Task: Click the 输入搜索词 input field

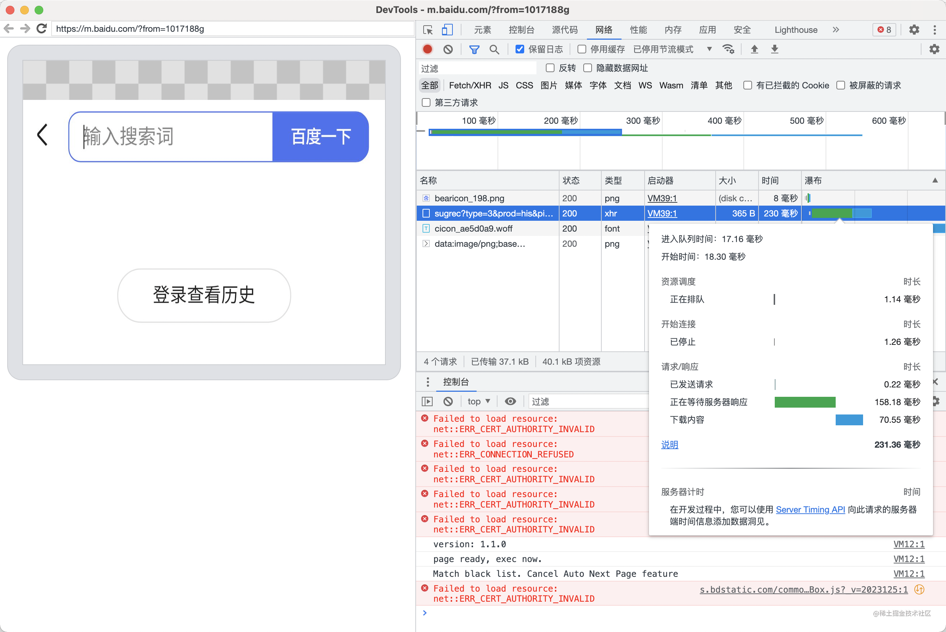Action: [x=172, y=136]
